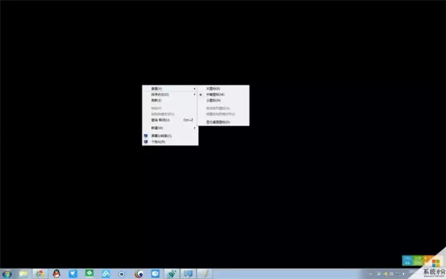Expand the 查看(V) submenu arrow
446x279 pixels.
[x=195, y=89]
